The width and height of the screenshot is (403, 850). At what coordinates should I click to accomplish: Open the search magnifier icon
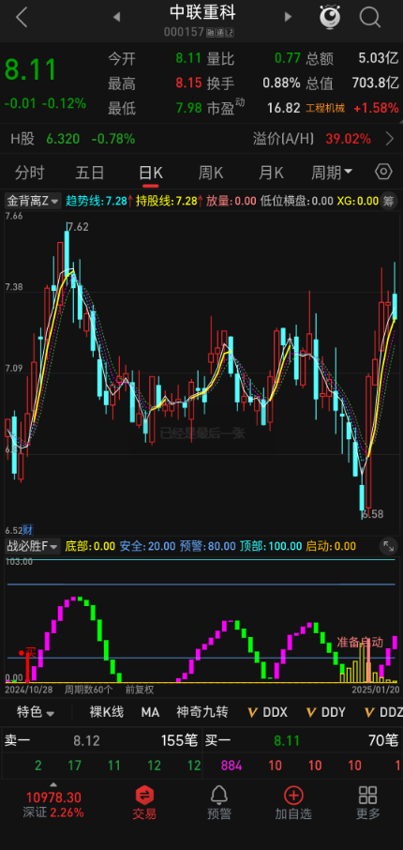(x=370, y=17)
